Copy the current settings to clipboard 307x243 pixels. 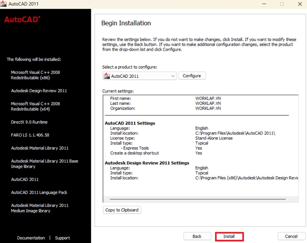(122, 210)
